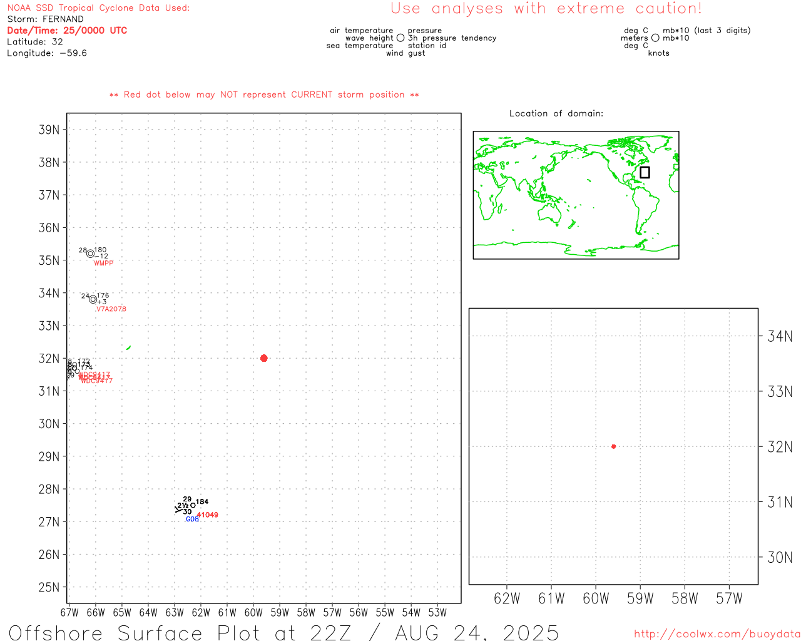Click the V7A2078 station circle marker
801x641 pixels.
tap(93, 299)
